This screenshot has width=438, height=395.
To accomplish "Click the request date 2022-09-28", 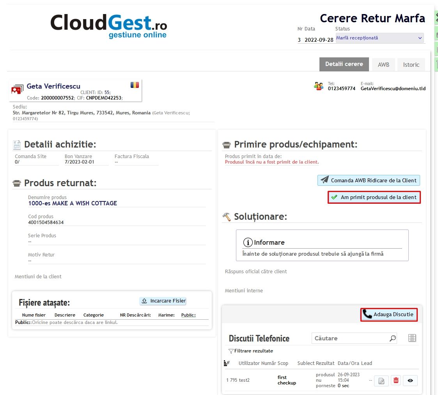I will (319, 40).
